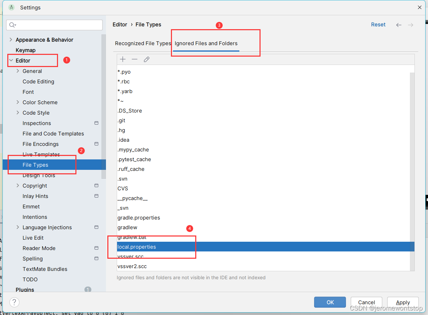Expand the Code Style node
Image resolution: width=428 pixels, height=315 pixels.
click(x=18, y=113)
